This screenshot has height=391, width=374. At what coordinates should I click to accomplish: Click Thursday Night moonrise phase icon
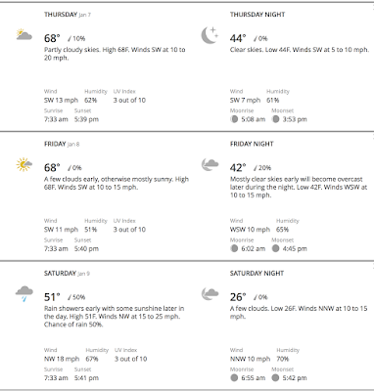(x=234, y=119)
